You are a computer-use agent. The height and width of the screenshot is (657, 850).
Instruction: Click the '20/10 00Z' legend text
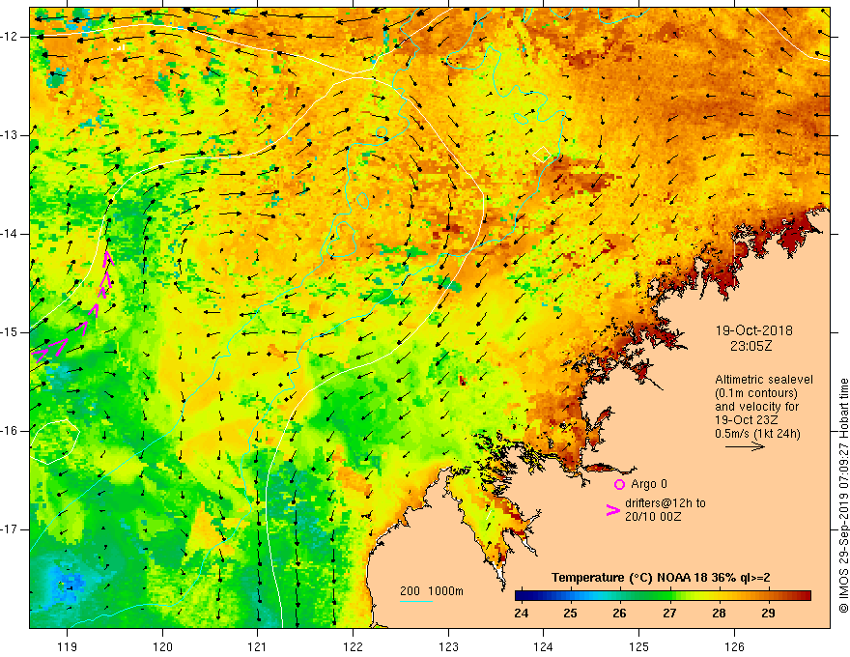click(x=653, y=517)
